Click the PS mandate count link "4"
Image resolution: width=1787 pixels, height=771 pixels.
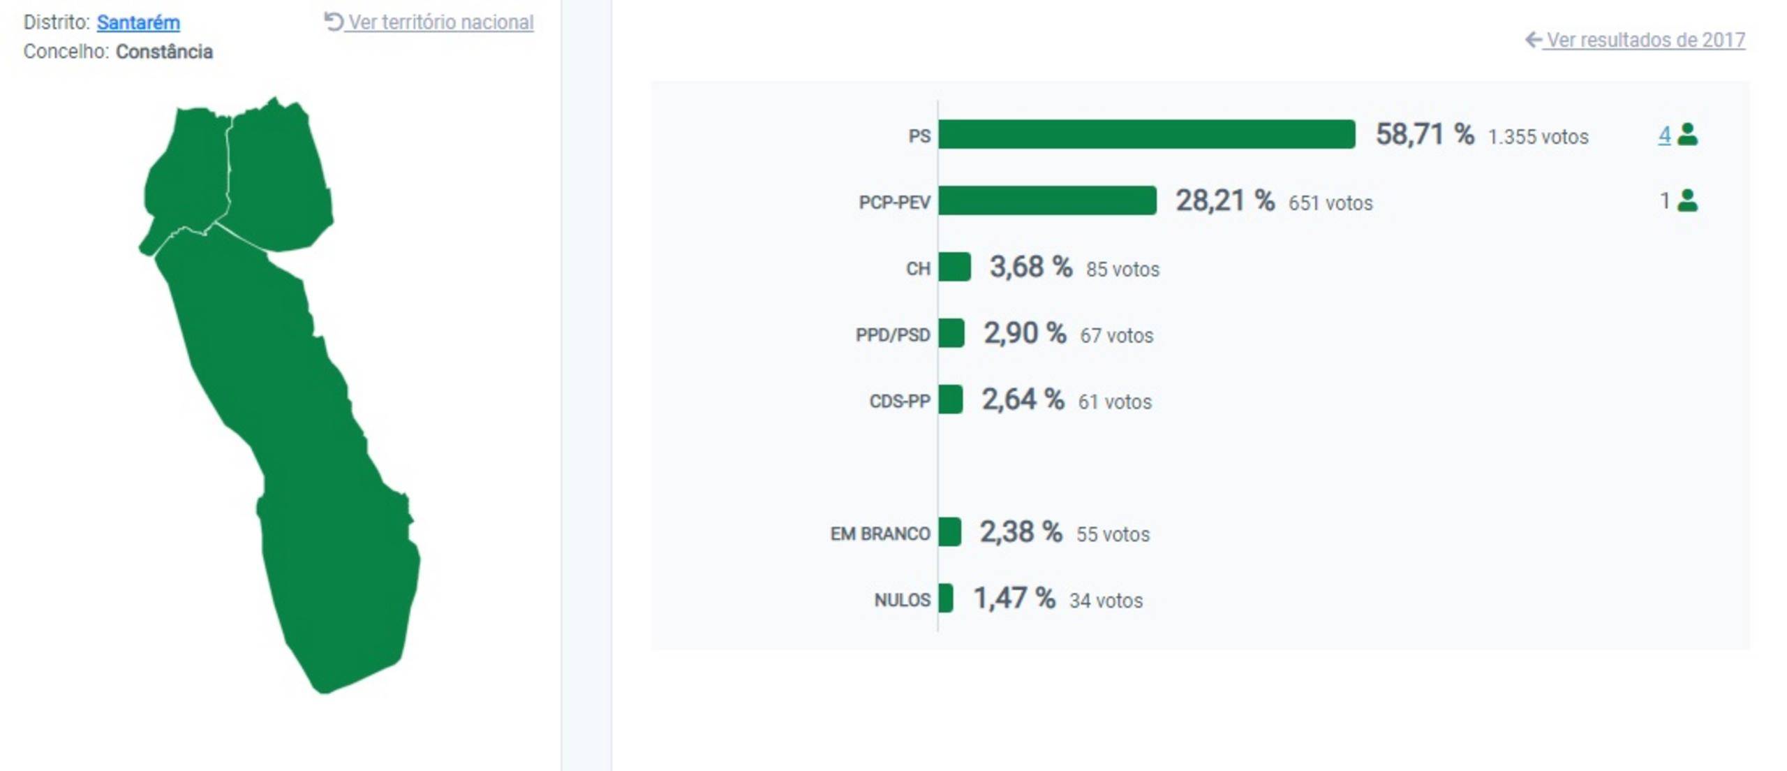(x=1664, y=134)
